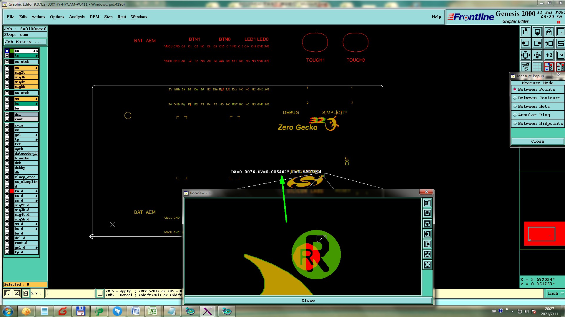Screen dimensions: 565x317
Task: Click the 1:2 zoom scale icon
Action: pyautogui.click(x=549, y=55)
